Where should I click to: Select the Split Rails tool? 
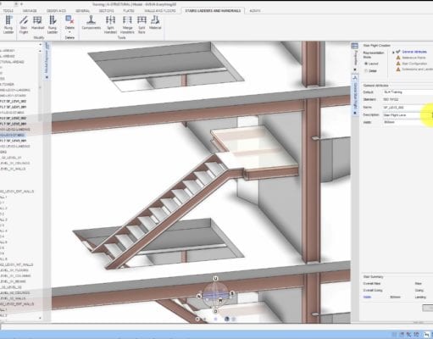pyautogui.click(x=142, y=25)
